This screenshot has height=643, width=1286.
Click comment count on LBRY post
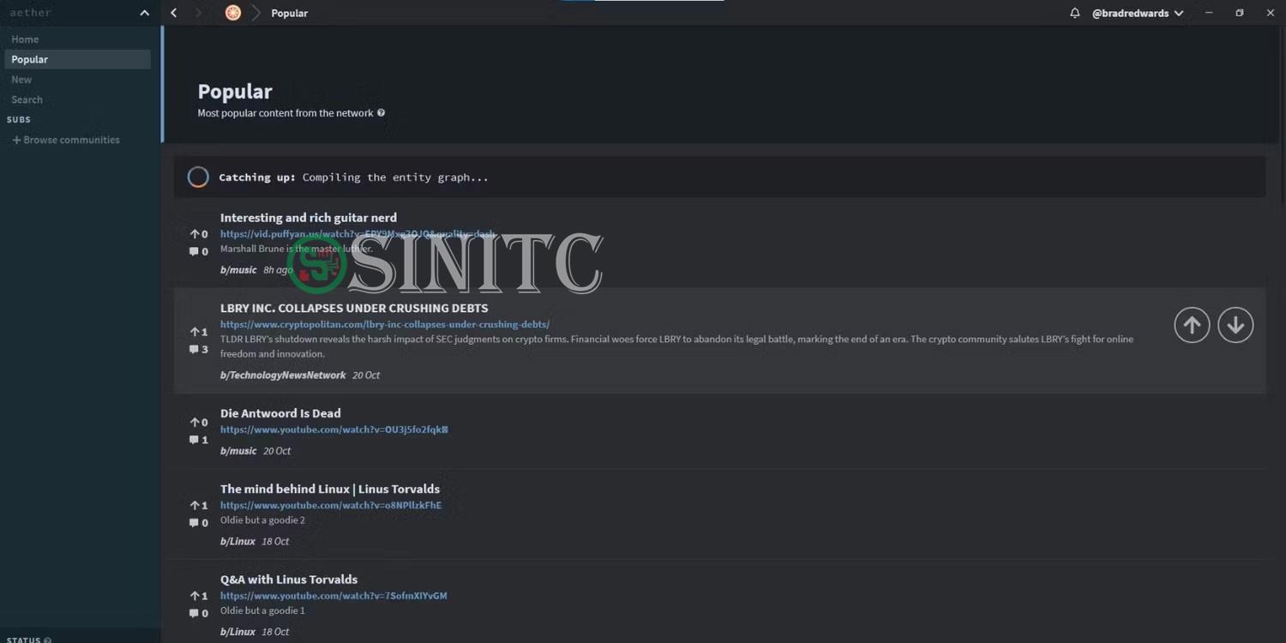pos(199,349)
